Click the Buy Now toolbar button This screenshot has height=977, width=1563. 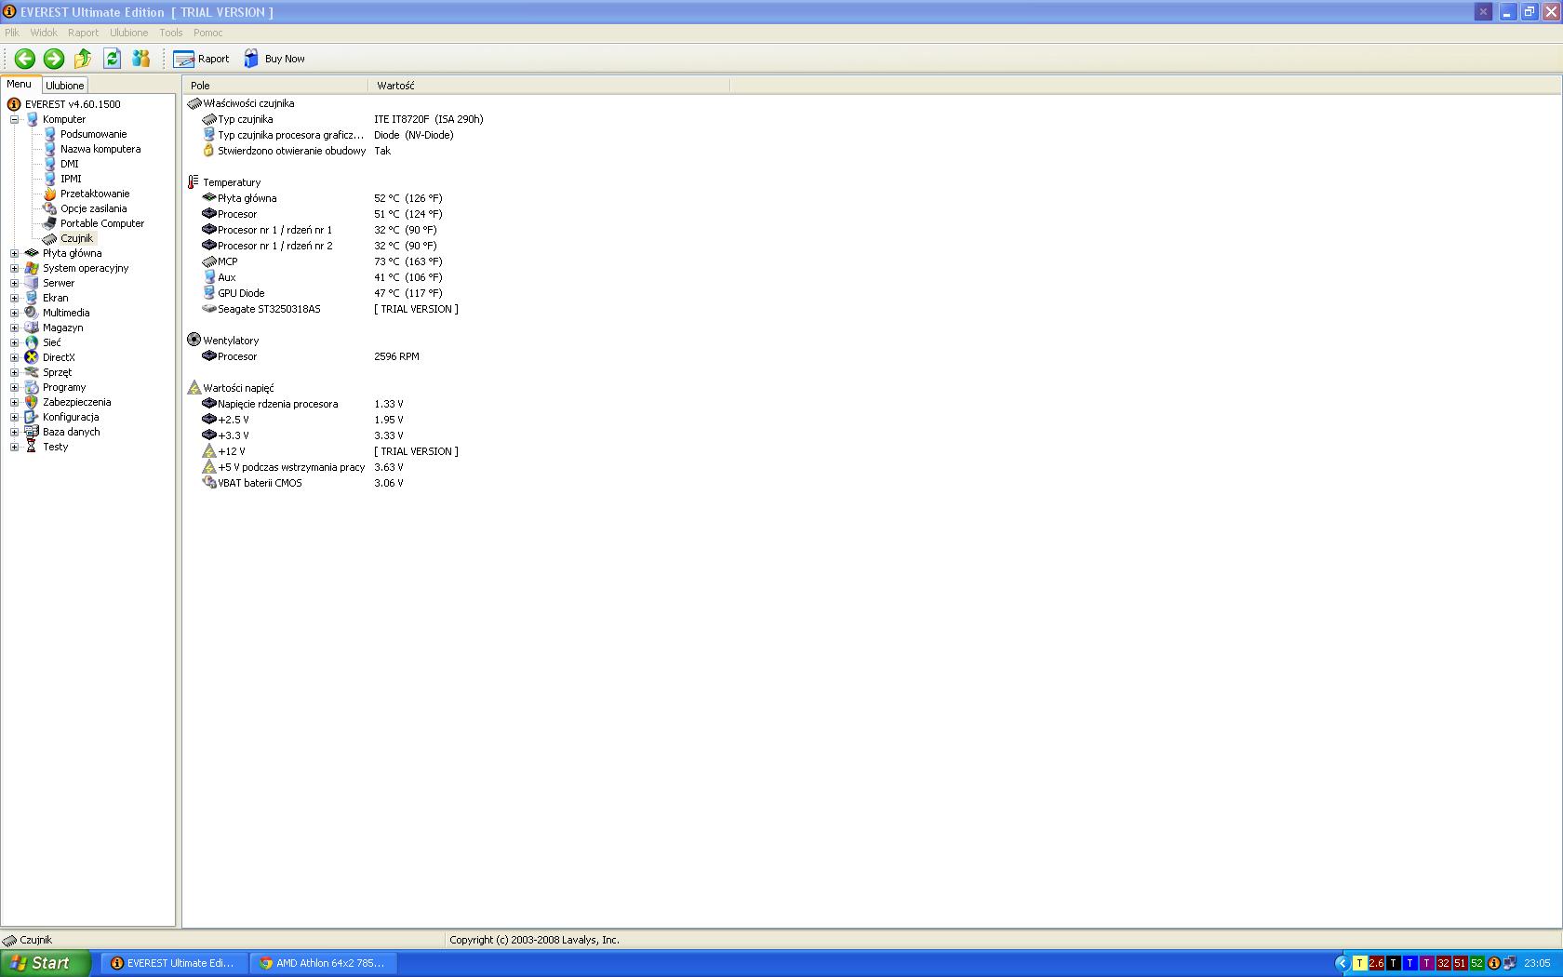pyautogui.click(x=274, y=59)
